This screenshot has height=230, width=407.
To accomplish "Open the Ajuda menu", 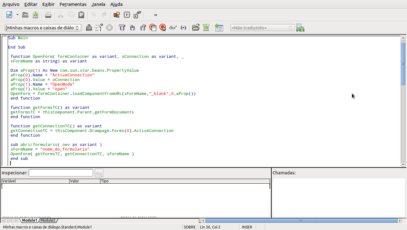I will pos(117,4).
